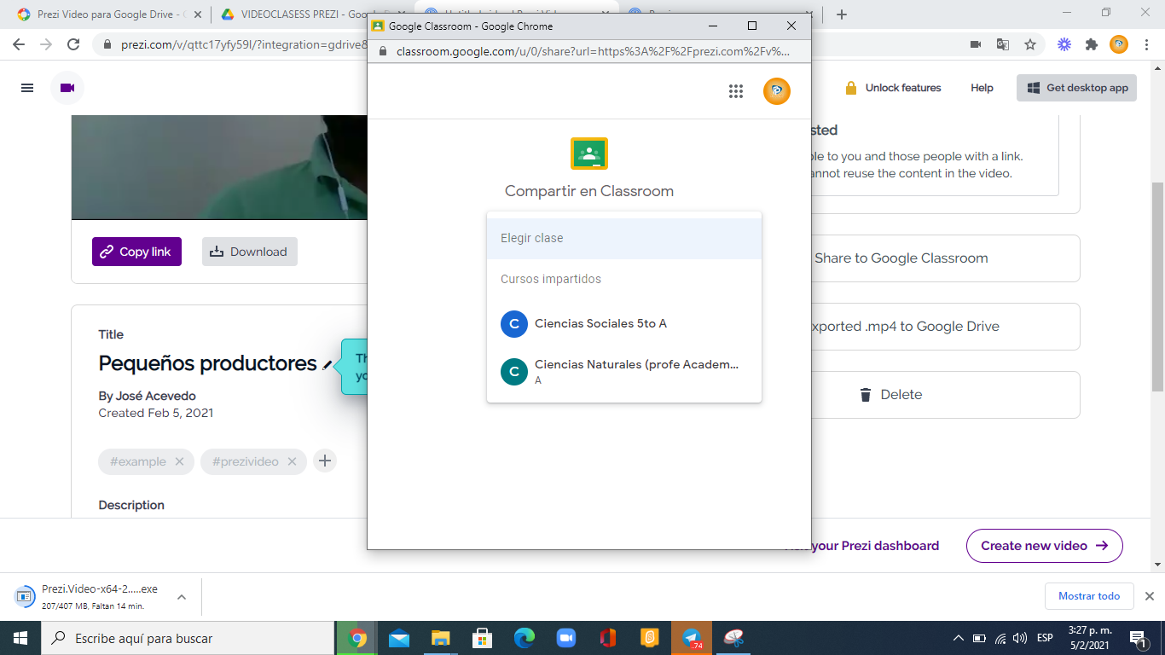
Task: Click the Google Classroom logo icon
Action: [588, 154]
